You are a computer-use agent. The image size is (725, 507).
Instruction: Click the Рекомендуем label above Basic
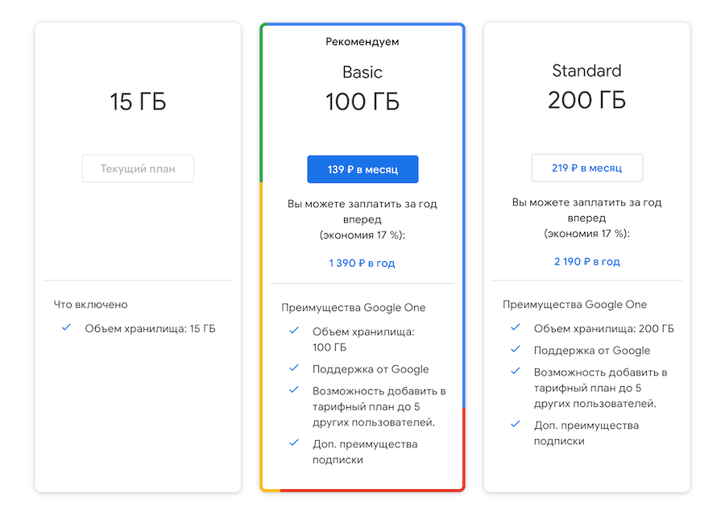tap(362, 41)
